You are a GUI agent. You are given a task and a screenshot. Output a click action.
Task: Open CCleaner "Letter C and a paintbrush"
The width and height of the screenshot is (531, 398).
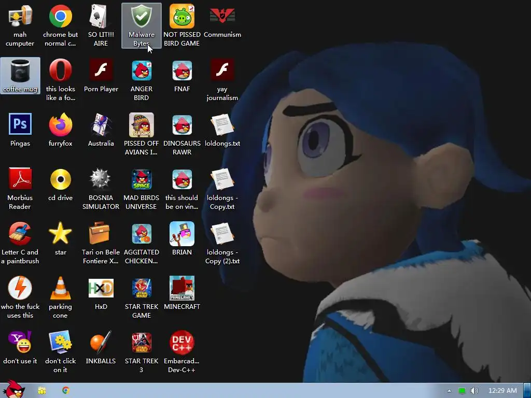click(20, 244)
